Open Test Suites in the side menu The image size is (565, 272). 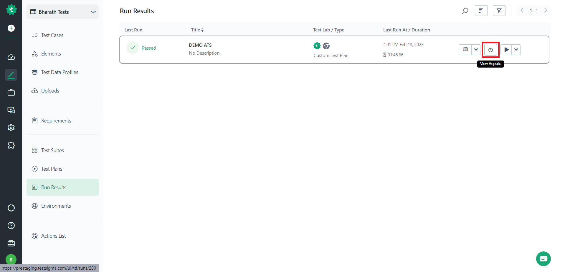[x=62, y=150]
